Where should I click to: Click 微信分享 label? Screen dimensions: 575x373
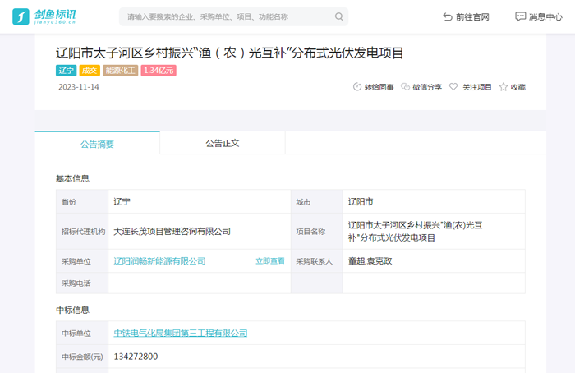pos(427,87)
